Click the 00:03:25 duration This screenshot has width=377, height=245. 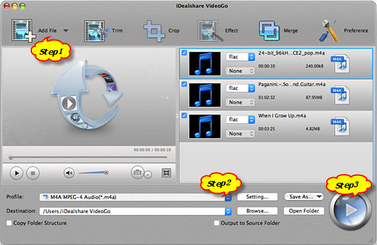tap(266, 129)
